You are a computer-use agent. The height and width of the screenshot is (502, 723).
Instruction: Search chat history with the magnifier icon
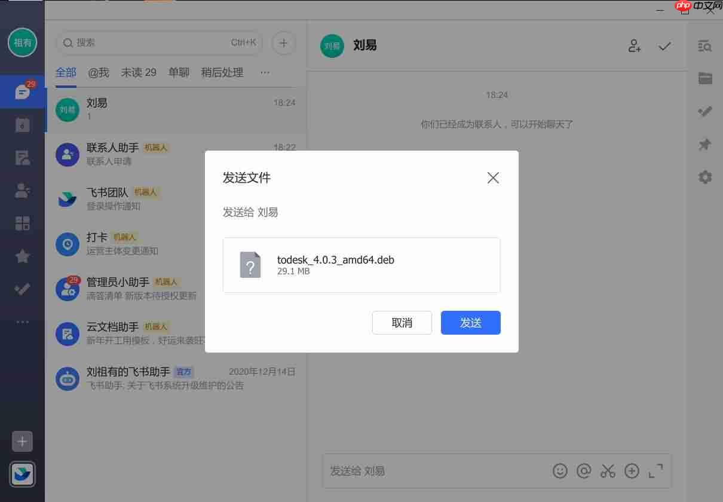705,45
